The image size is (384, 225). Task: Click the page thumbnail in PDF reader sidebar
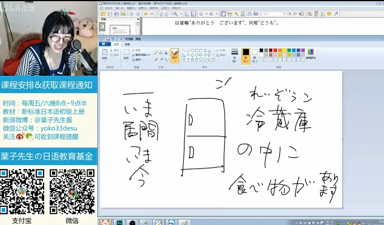tap(120, 30)
